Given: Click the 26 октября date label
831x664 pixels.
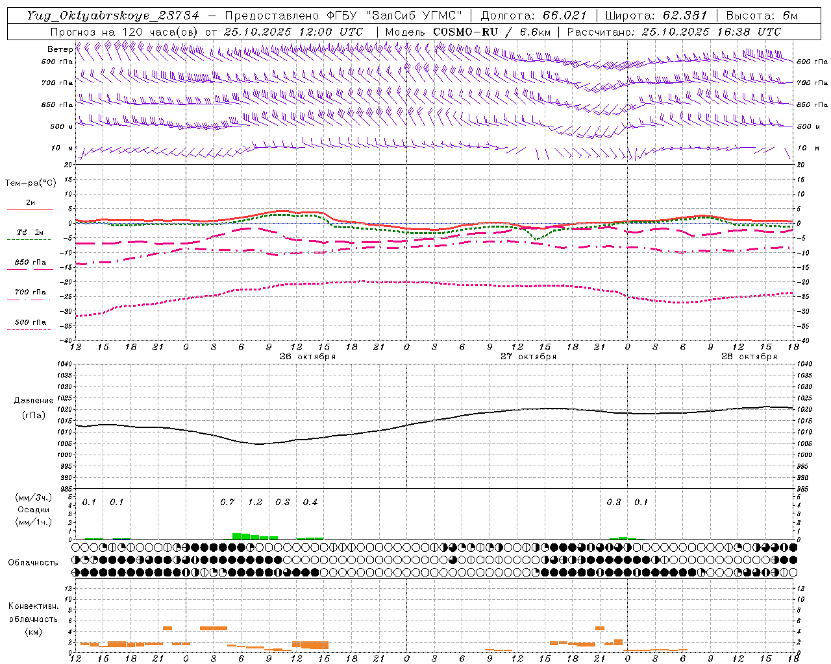Looking at the screenshot, I should tap(308, 357).
